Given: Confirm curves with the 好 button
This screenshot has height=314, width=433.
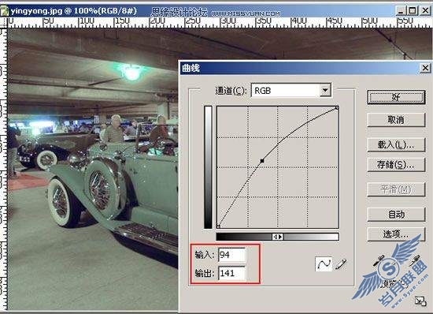Looking at the screenshot, I should [396, 97].
